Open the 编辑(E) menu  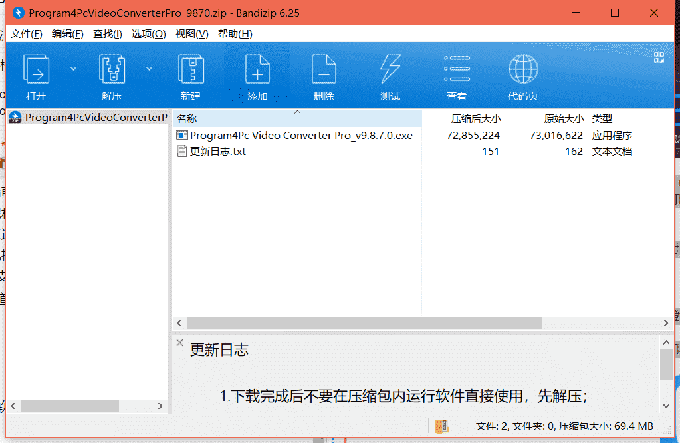(x=68, y=34)
